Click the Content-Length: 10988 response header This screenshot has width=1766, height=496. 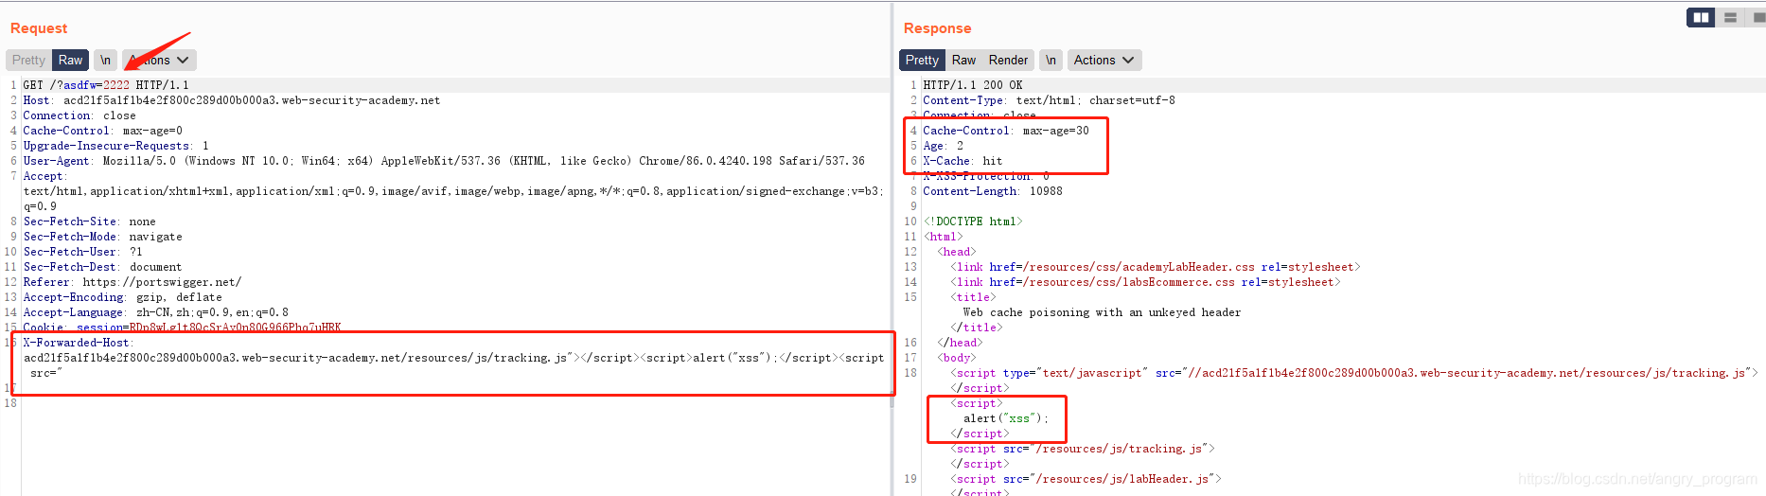[993, 191]
